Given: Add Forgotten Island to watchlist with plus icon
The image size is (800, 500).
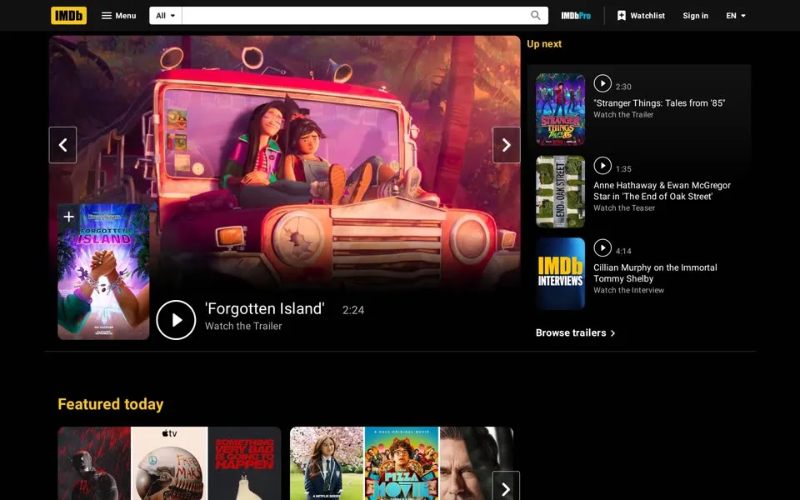Looking at the screenshot, I should 68,217.
